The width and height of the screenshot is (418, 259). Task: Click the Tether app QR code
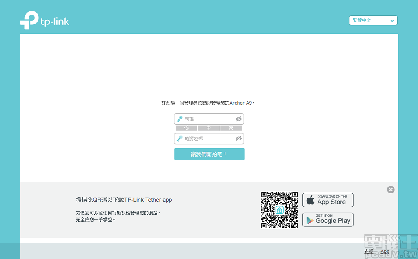[x=279, y=210]
